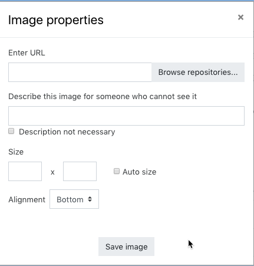
Task: Click the Auto size label text
Action: click(140, 172)
